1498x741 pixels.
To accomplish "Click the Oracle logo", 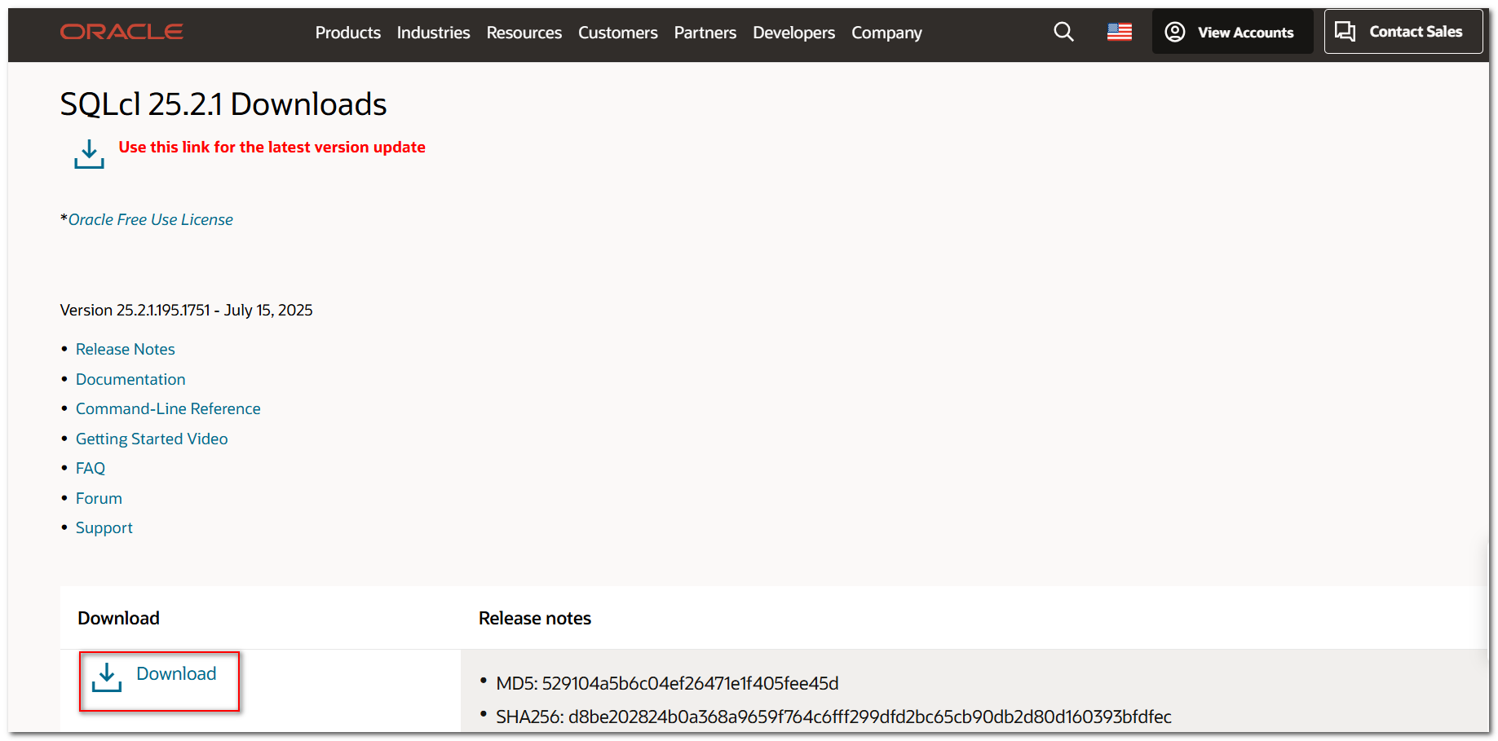I will click(x=122, y=32).
